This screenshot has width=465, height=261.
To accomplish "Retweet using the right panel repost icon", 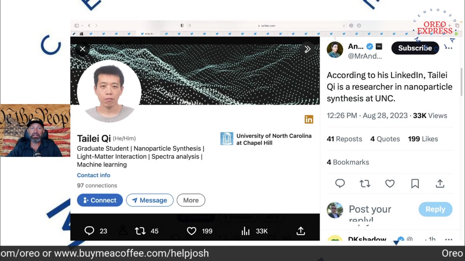I will tap(365, 184).
